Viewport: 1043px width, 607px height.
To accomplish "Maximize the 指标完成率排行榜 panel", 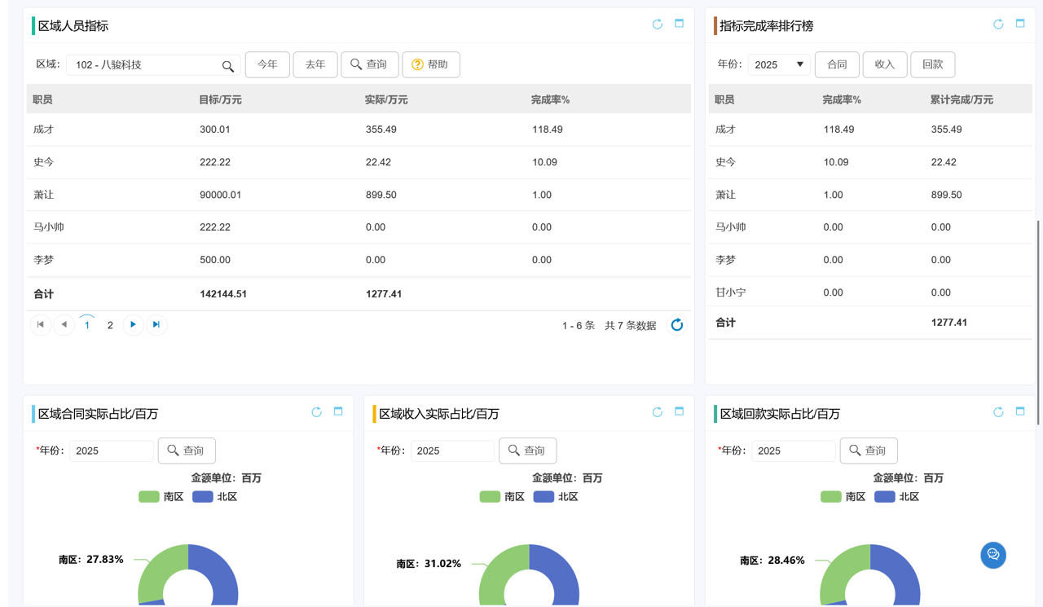I will [1019, 24].
